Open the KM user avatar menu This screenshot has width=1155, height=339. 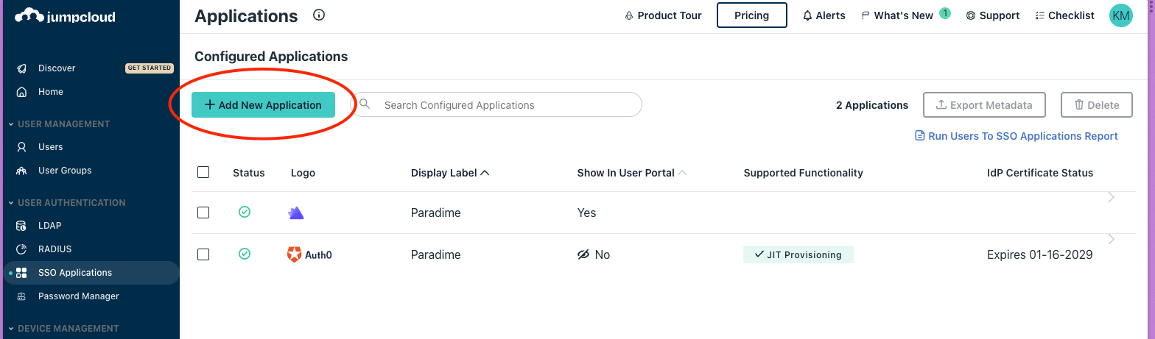coord(1120,15)
